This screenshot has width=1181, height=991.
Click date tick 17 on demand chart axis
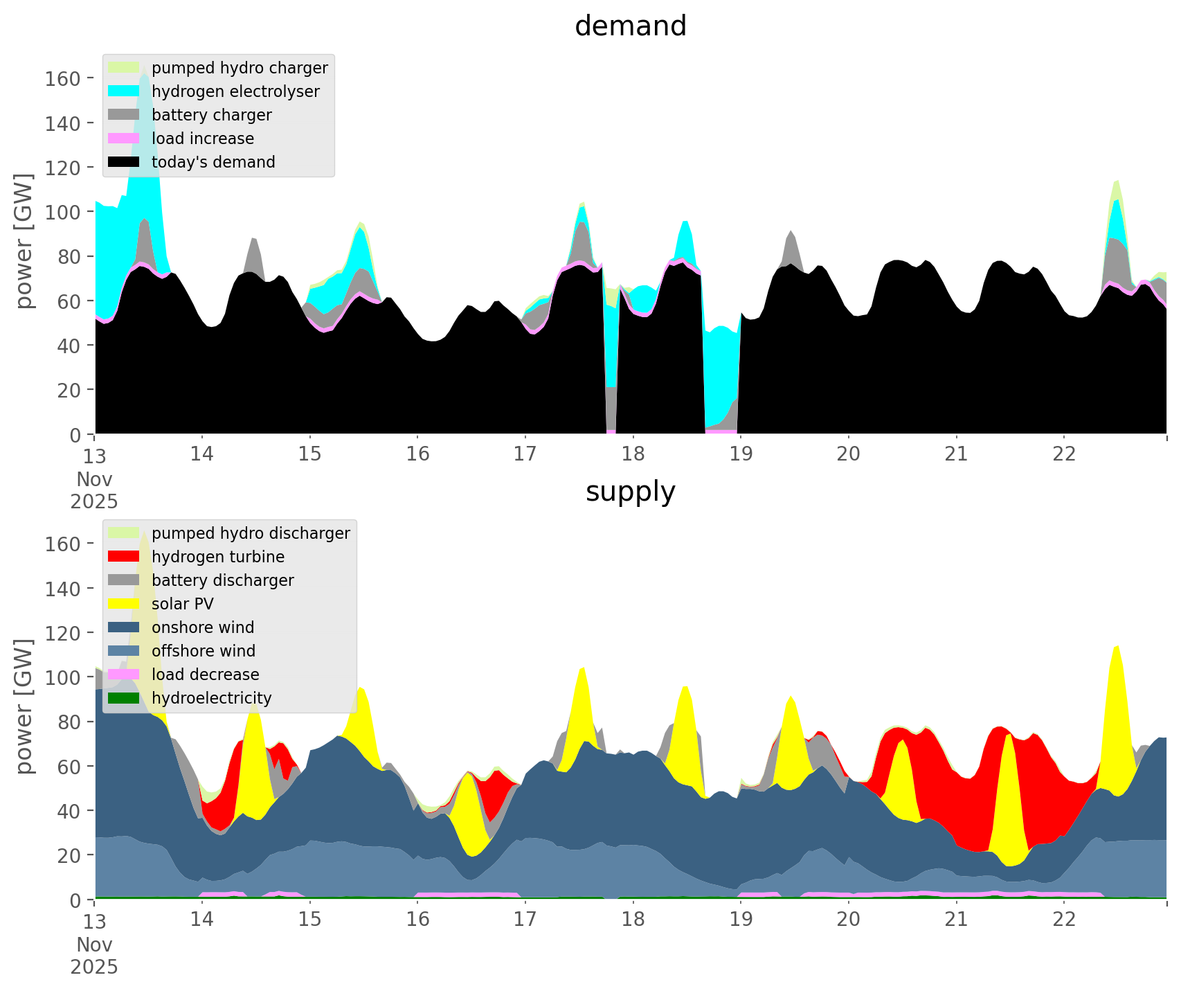click(525, 454)
